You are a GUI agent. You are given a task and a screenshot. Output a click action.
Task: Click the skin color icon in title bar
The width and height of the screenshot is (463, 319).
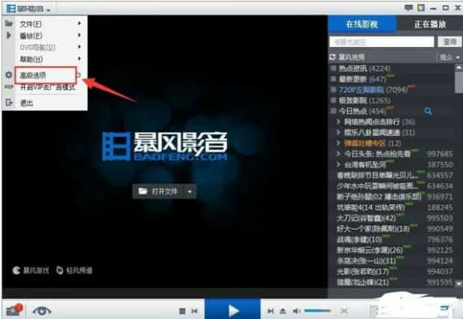tap(421, 7)
